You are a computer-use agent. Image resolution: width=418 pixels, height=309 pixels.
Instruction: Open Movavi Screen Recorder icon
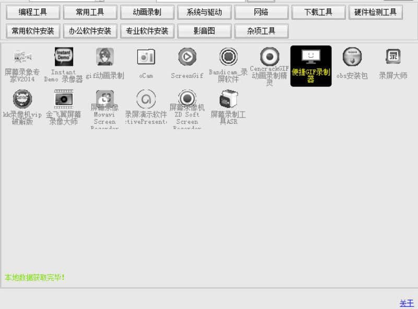click(x=105, y=99)
